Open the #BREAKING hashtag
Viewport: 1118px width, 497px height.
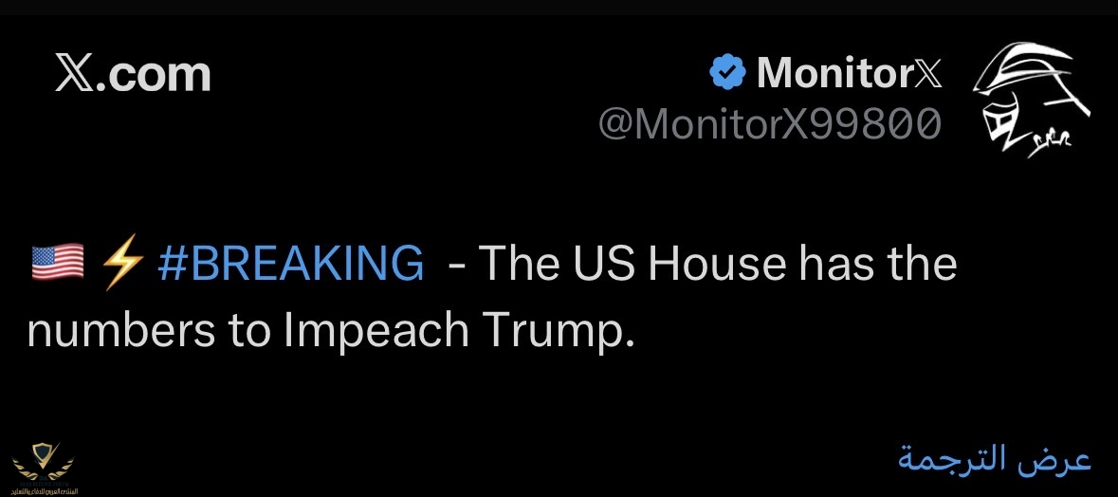point(290,264)
